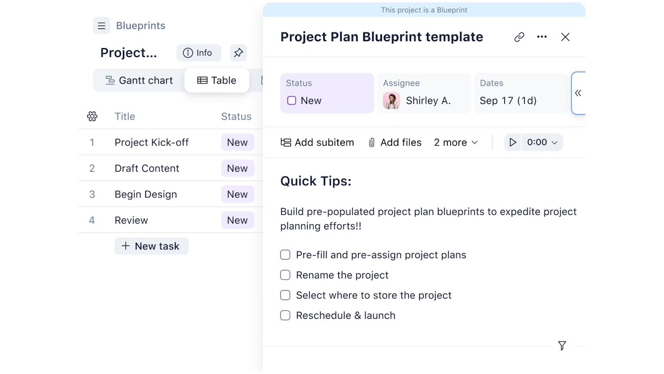
Task: Check the Rename the project checkbox
Action: tap(285, 275)
